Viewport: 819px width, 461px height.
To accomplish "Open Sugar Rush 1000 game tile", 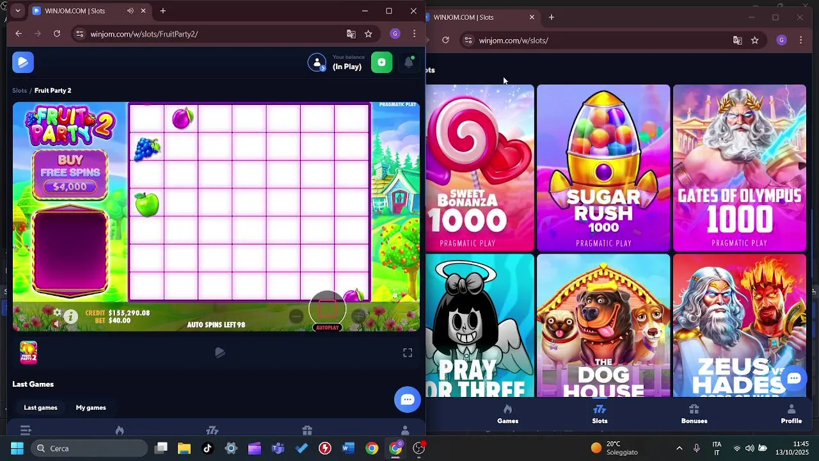I will coord(603,168).
